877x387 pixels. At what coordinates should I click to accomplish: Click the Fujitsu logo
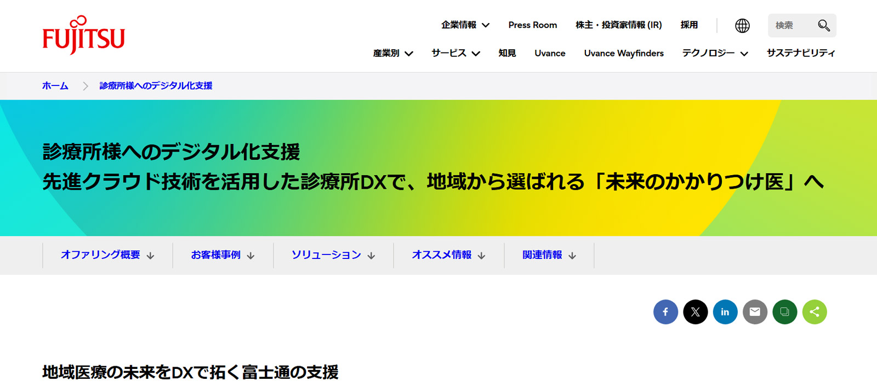(83, 35)
